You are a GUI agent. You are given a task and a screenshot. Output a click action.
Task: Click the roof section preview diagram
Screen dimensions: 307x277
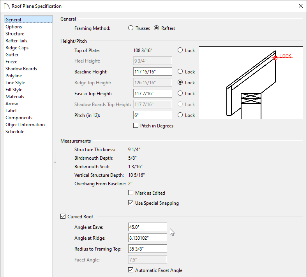[251, 83]
